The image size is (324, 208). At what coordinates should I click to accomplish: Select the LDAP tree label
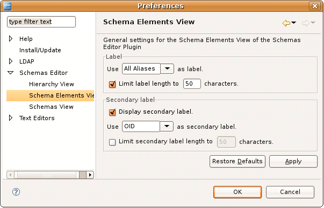click(x=27, y=61)
